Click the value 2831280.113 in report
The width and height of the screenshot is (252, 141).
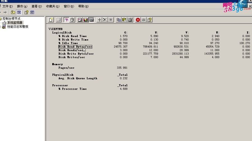tap(180, 54)
